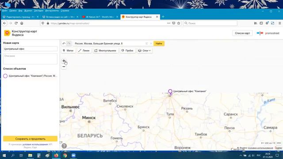Select the Центральный офис object in list
The height and width of the screenshot is (159, 283).
(x=30, y=76)
